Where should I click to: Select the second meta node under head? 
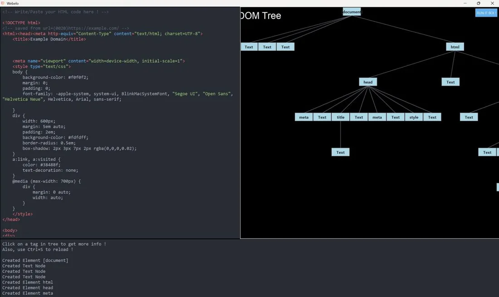coord(377,117)
